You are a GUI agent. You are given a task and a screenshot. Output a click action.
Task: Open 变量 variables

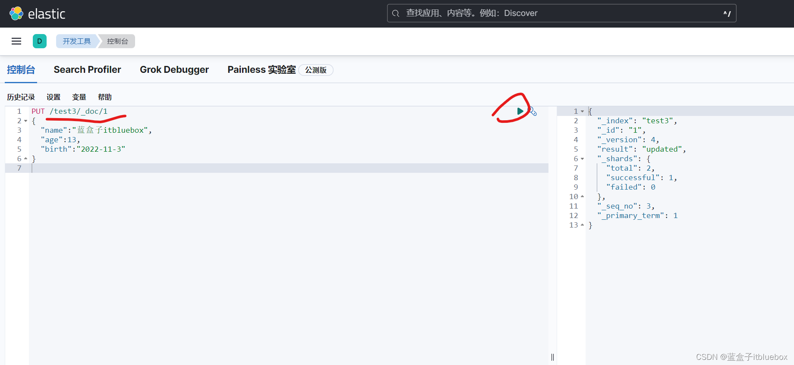coord(79,97)
